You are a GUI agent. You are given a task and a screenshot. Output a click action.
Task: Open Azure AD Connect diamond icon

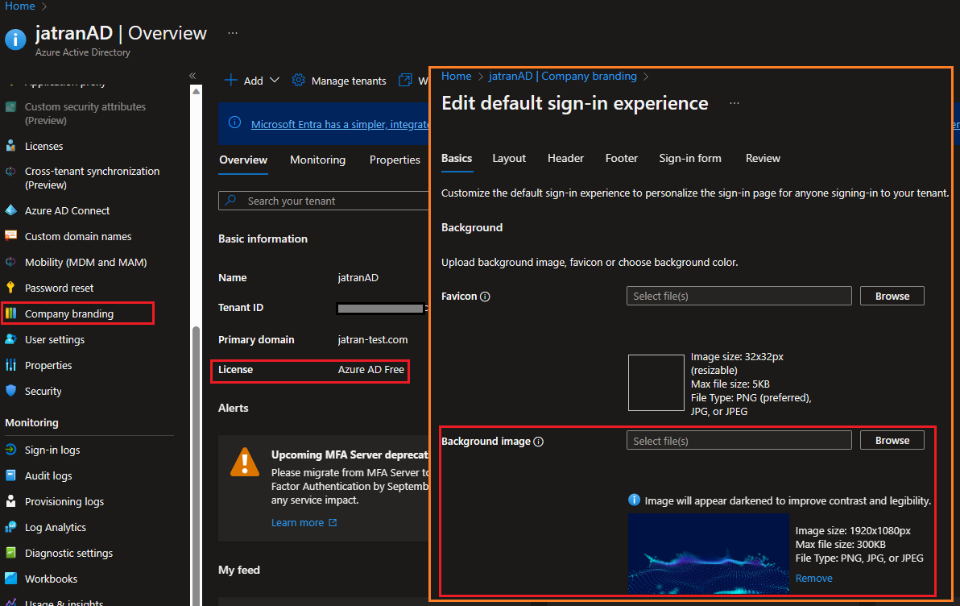click(x=10, y=210)
